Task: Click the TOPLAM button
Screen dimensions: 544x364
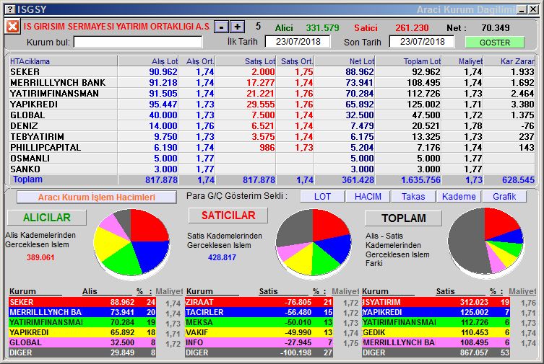Action: pyautogui.click(x=404, y=218)
